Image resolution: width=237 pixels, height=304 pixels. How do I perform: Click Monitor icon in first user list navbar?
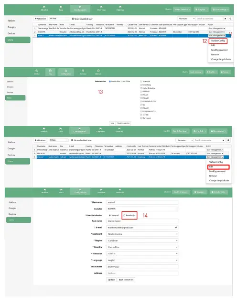click(44, 8)
